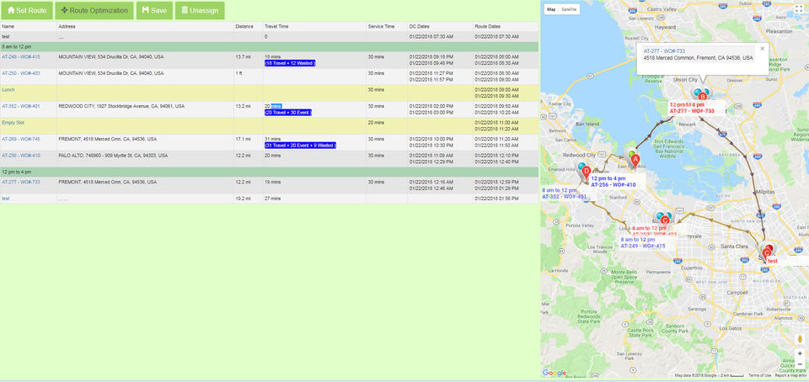Screen dimensions: 809x382
Task: Unassign the selected work orders
Action: pyautogui.click(x=200, y=10)
